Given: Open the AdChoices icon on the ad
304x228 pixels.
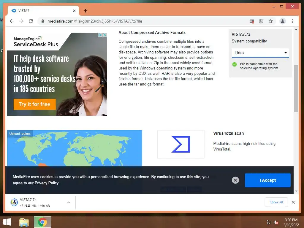Looking at the screenshot, I should coord(100,35).
